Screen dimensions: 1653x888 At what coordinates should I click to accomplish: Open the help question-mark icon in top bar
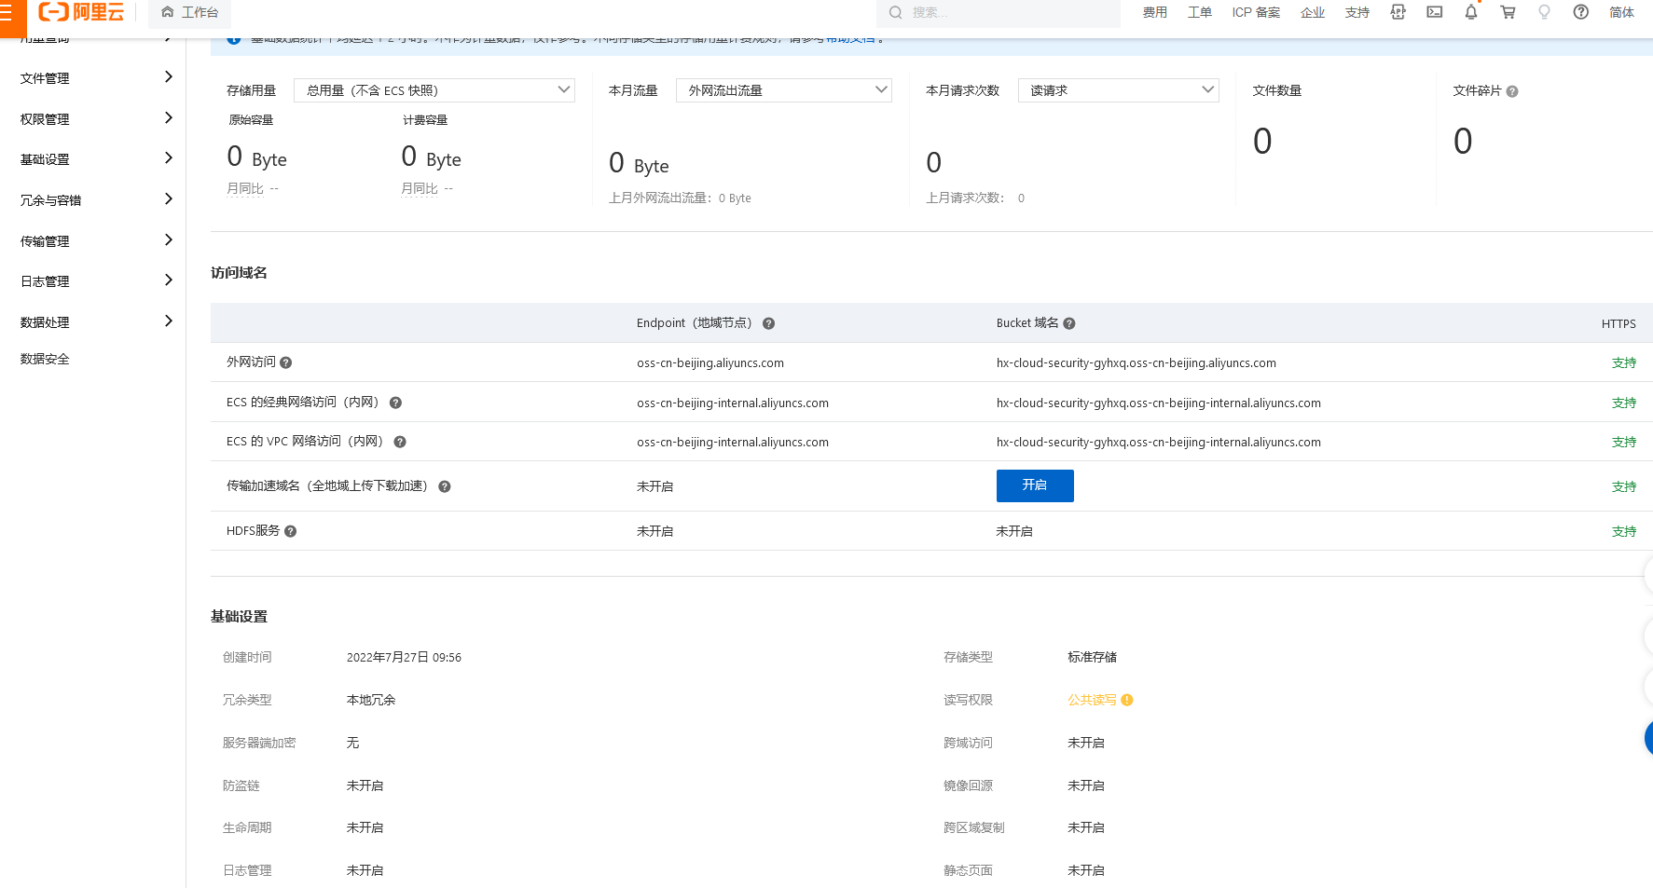[1581, 12]
